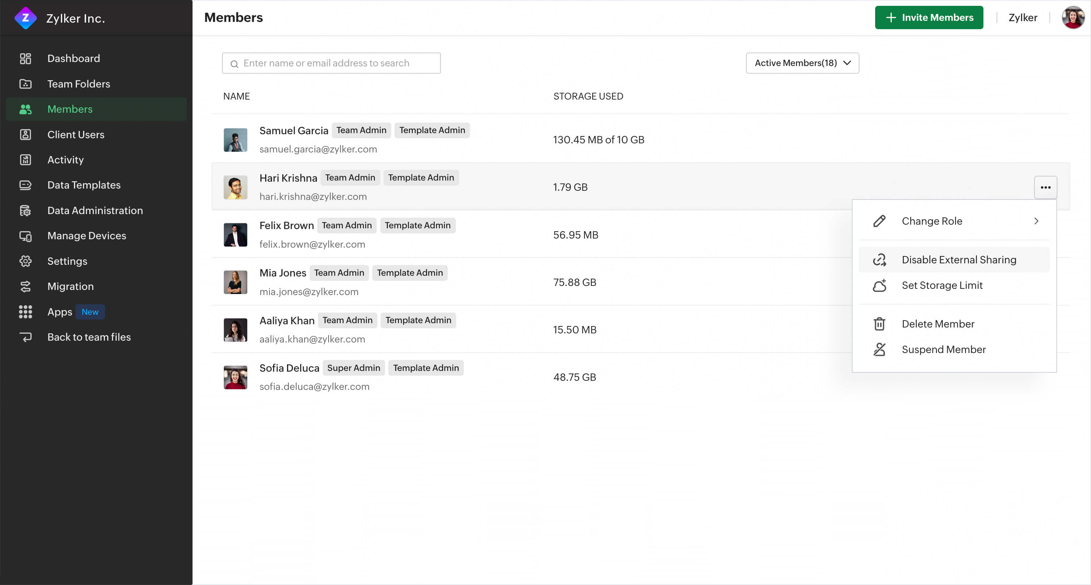Click Members navigation item

[70, 109]
